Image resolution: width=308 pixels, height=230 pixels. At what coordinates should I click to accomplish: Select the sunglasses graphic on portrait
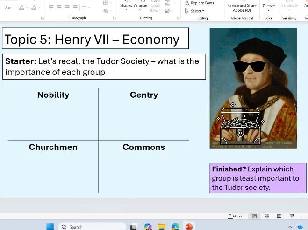pos(250,67)
